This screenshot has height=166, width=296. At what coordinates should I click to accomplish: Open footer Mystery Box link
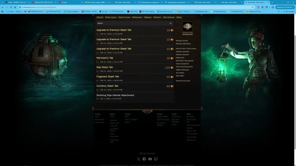(x=191, y=131)
